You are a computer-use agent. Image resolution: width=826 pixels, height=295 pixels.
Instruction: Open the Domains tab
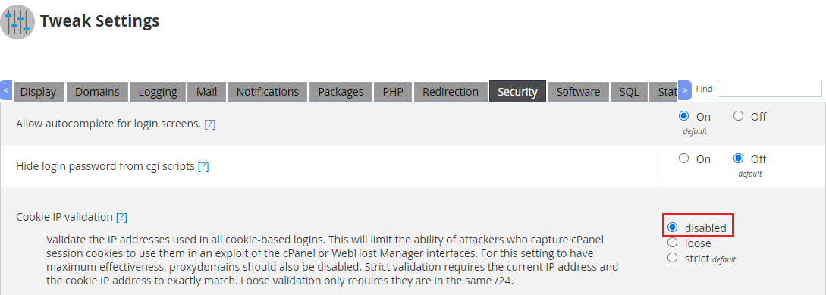97,92
